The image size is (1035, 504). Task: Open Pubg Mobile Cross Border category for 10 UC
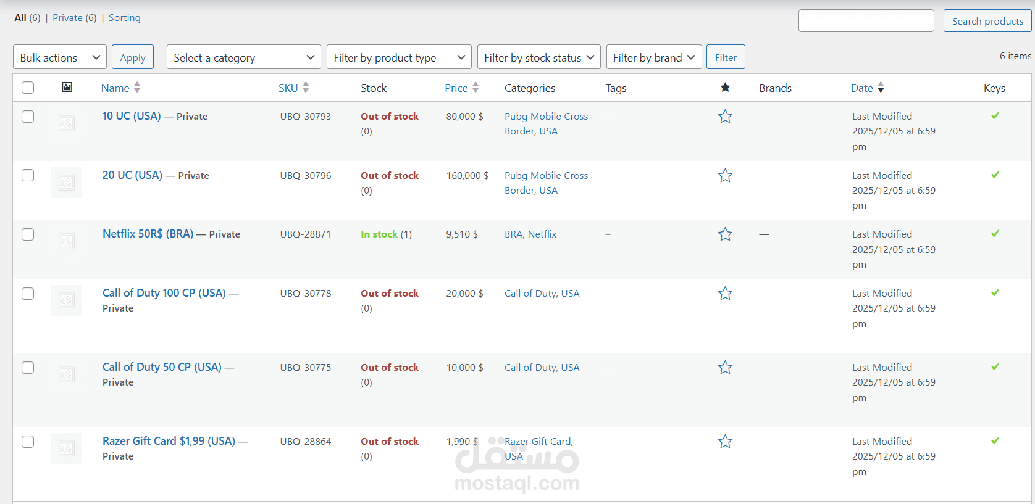547,123
